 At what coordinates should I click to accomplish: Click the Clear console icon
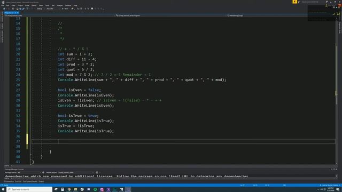97,173
